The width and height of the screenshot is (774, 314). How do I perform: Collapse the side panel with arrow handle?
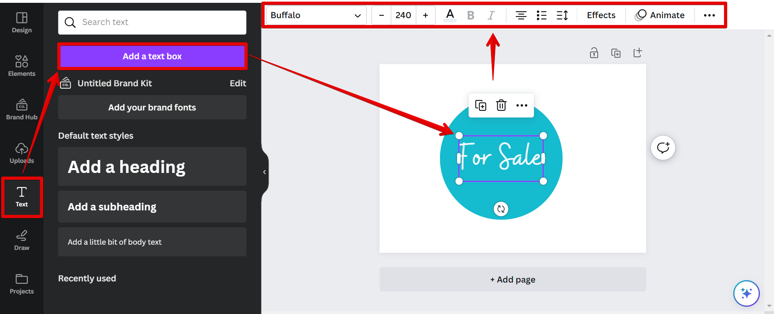264,172
